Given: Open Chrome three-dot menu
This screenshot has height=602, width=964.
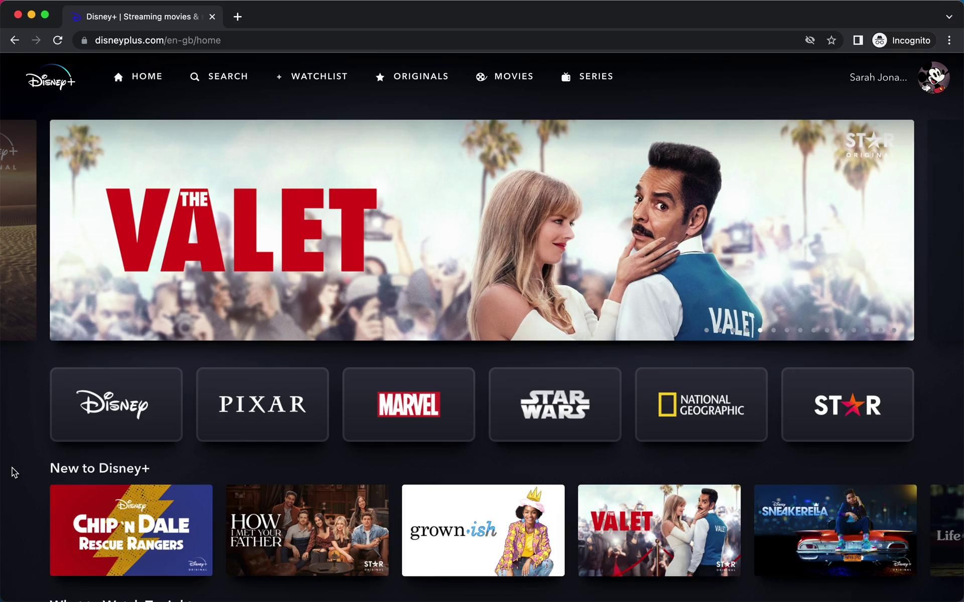Looking at the screenshot, I should tap(949, 40).
